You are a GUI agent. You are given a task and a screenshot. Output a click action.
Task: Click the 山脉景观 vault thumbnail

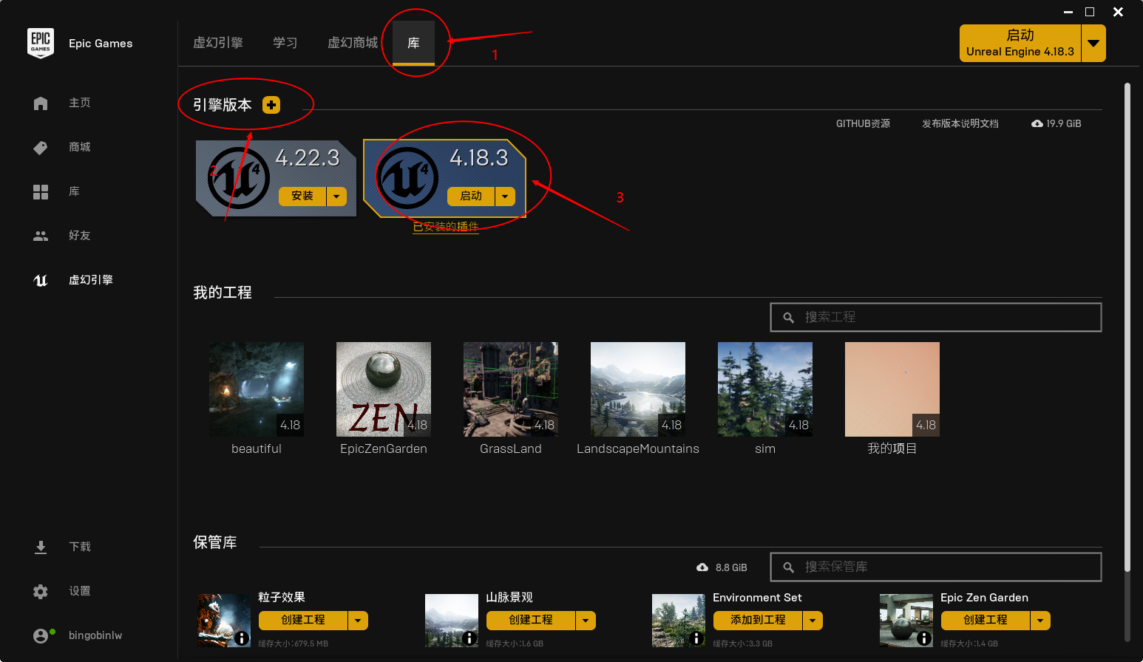pyautogui.click(x=452, y=621)
